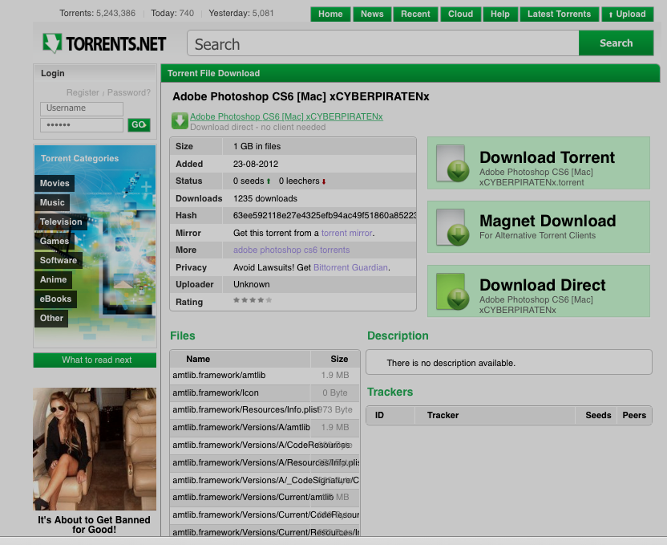Open the woman in jet ad thumbnail
This screenshot has width=667, height=545.
coord(95,449)
